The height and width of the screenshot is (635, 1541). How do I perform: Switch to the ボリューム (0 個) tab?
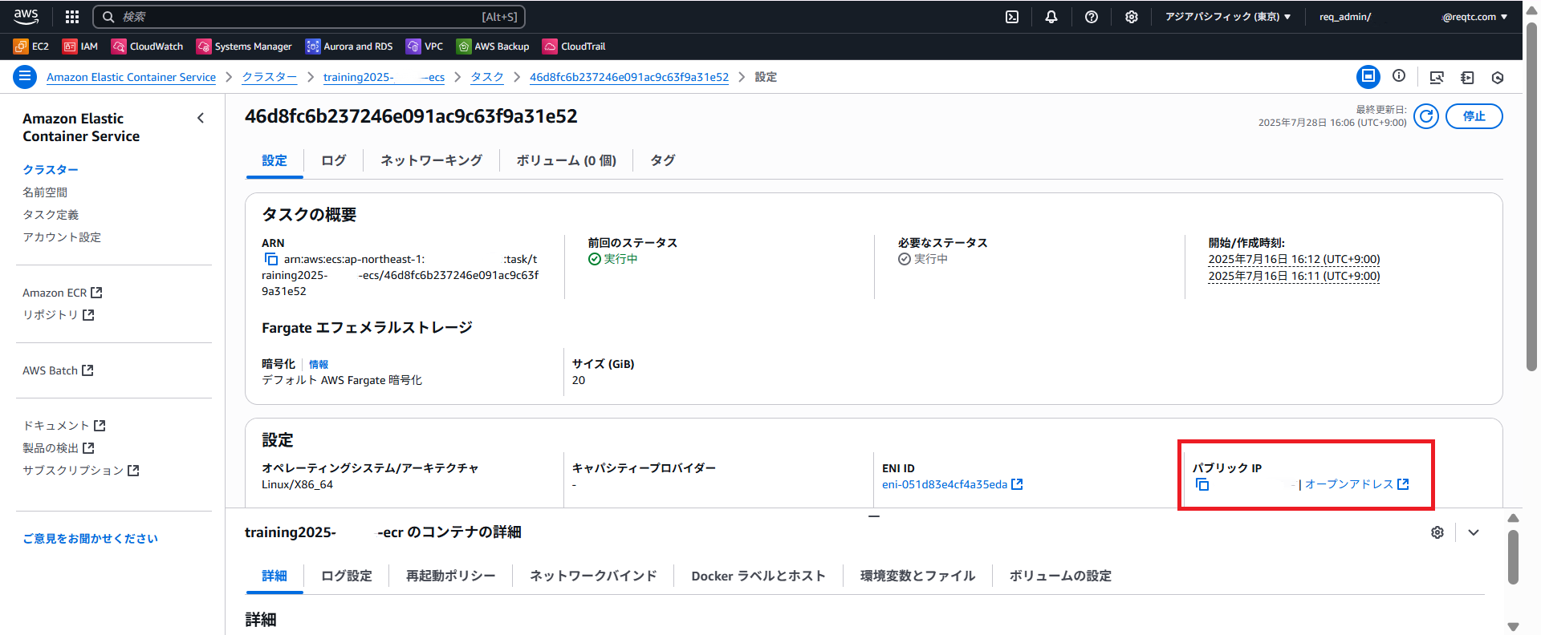[x=567, y=160]
